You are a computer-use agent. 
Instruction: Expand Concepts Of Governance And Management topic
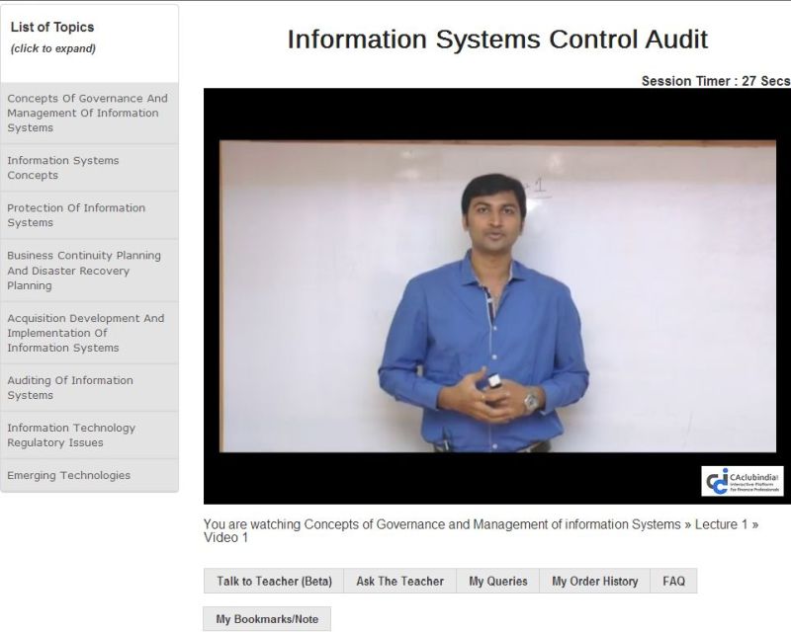89,113
